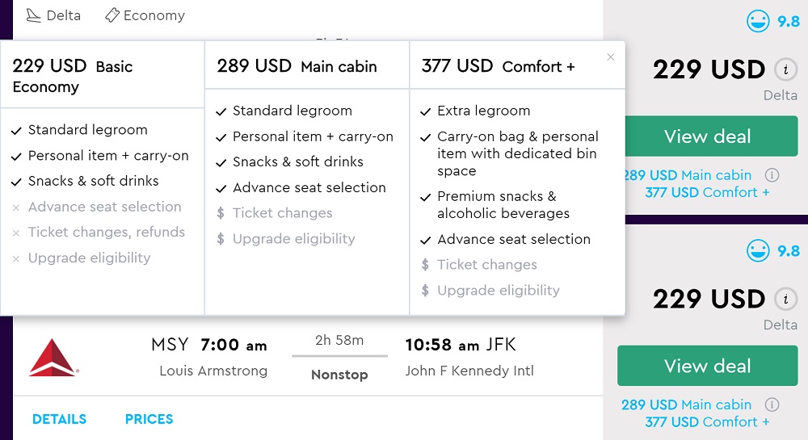Open the PRICES tab
Image resolution: width=808 pixels, height=440 pixels.
[149, 419]
